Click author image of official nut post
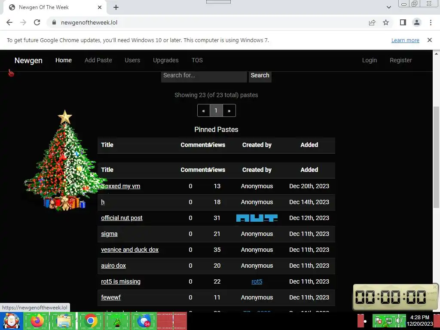440x330 pixels. (257, 218)
